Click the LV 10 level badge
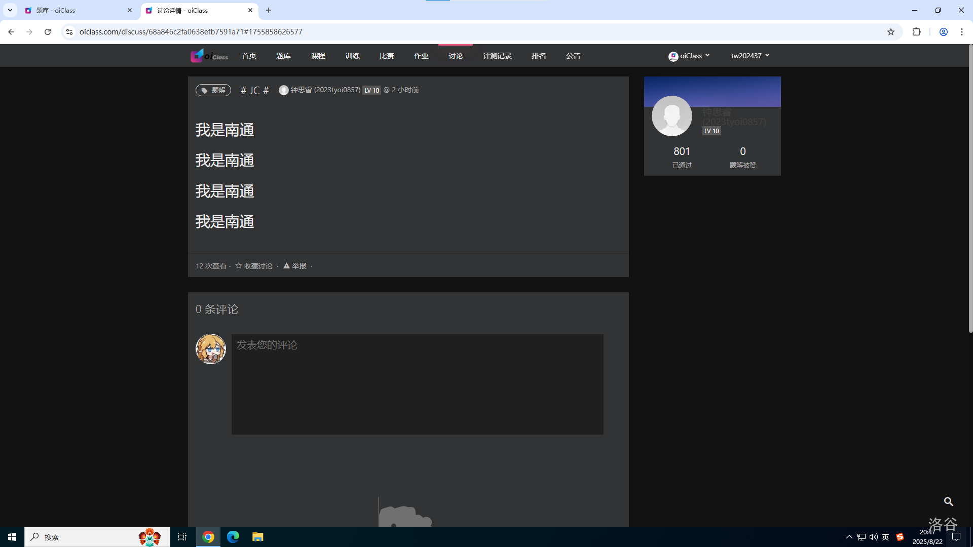The height and width of the screenshot is (547, 973). [x=371, y=90]
